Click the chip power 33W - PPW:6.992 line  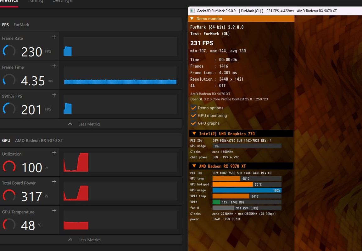[x=214, y=157]
